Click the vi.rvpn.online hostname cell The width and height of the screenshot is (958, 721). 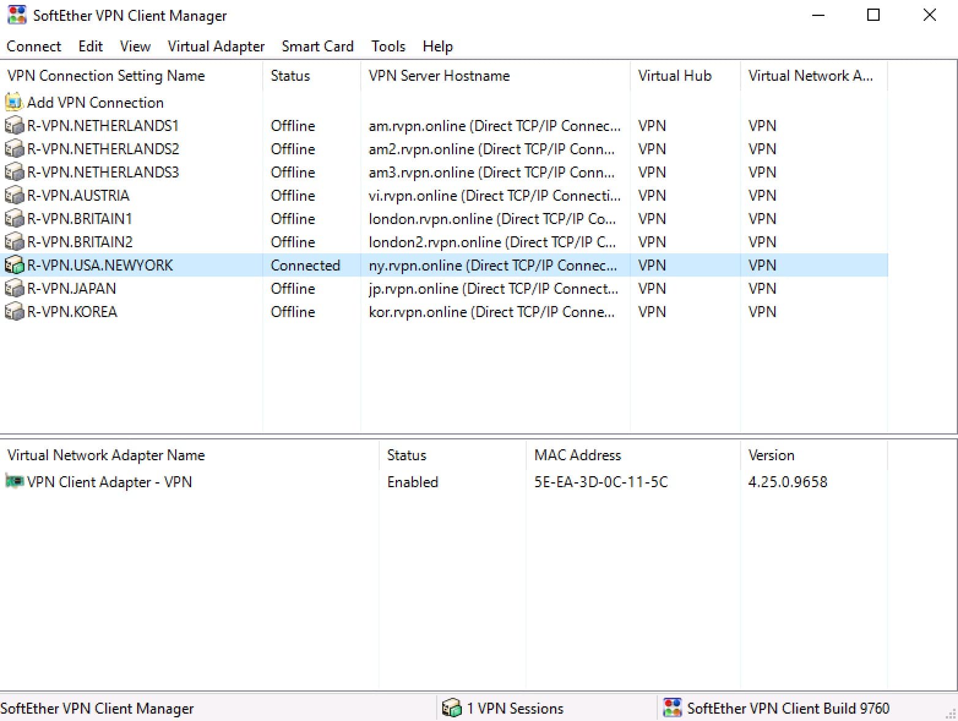click(x=495, y=195)
